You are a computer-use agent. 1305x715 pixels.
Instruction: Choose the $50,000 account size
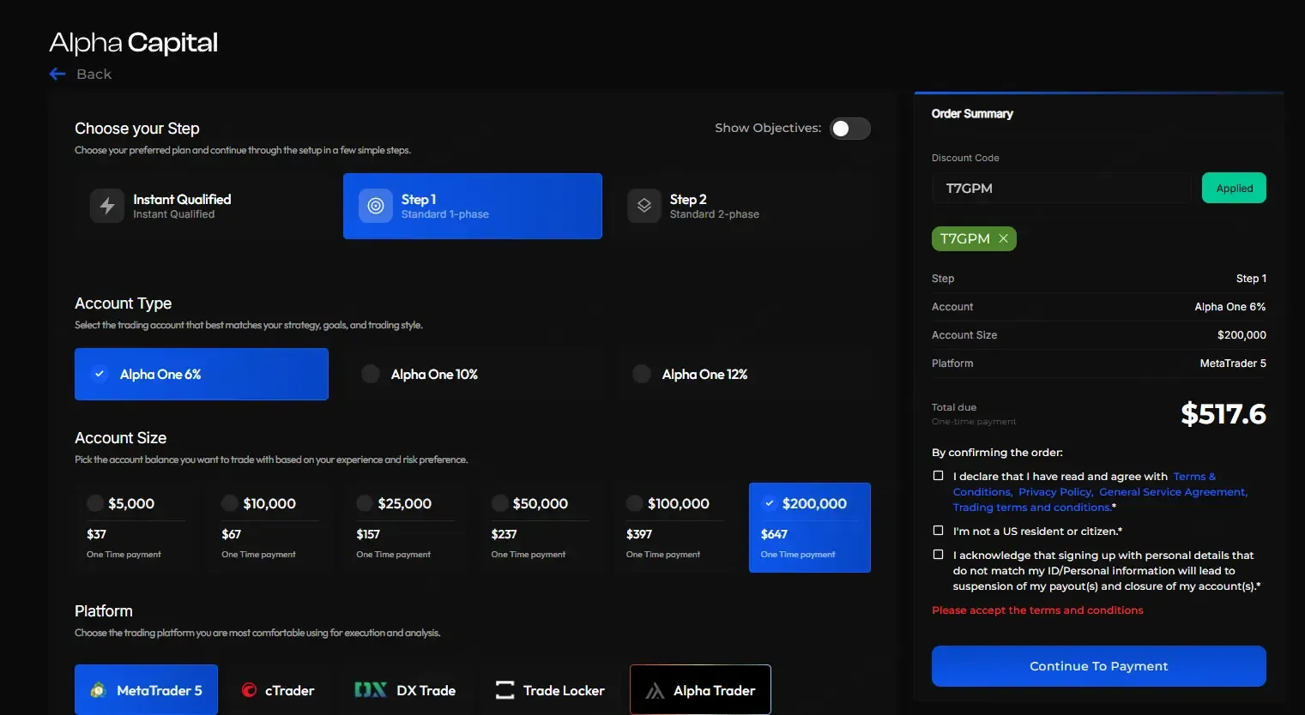540,527
